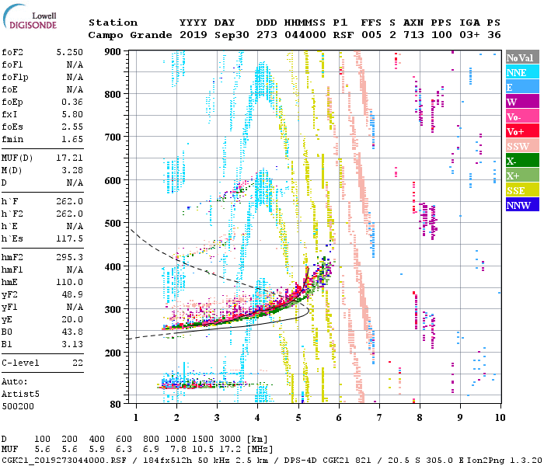
Task: Click the B0 value 43.8
Action: [x=72, y=332]
